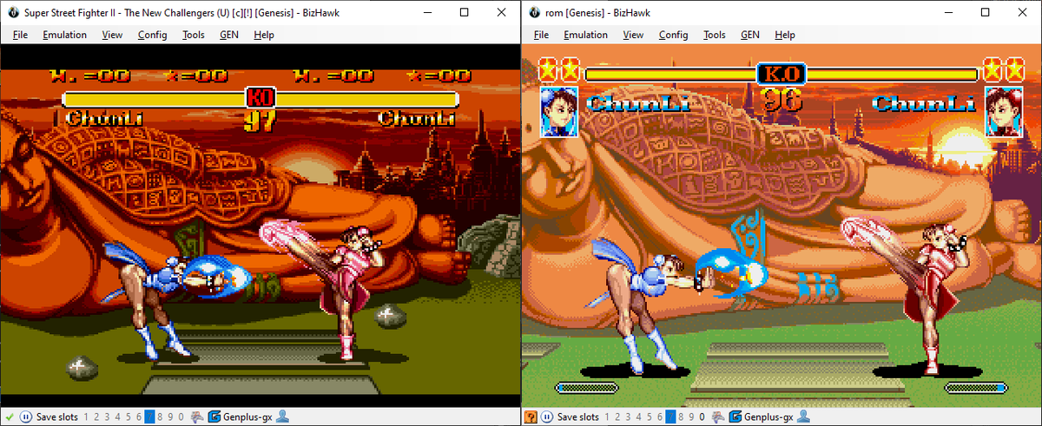Select save slot 6 in left window
The image size is (1042, 426).
coord(139,417)
